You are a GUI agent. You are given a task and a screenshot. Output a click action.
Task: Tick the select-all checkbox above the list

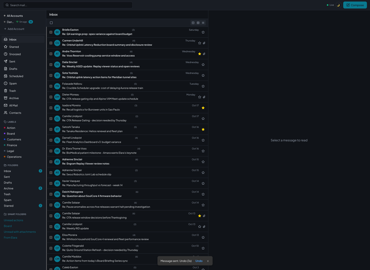(x=51, y=23)
